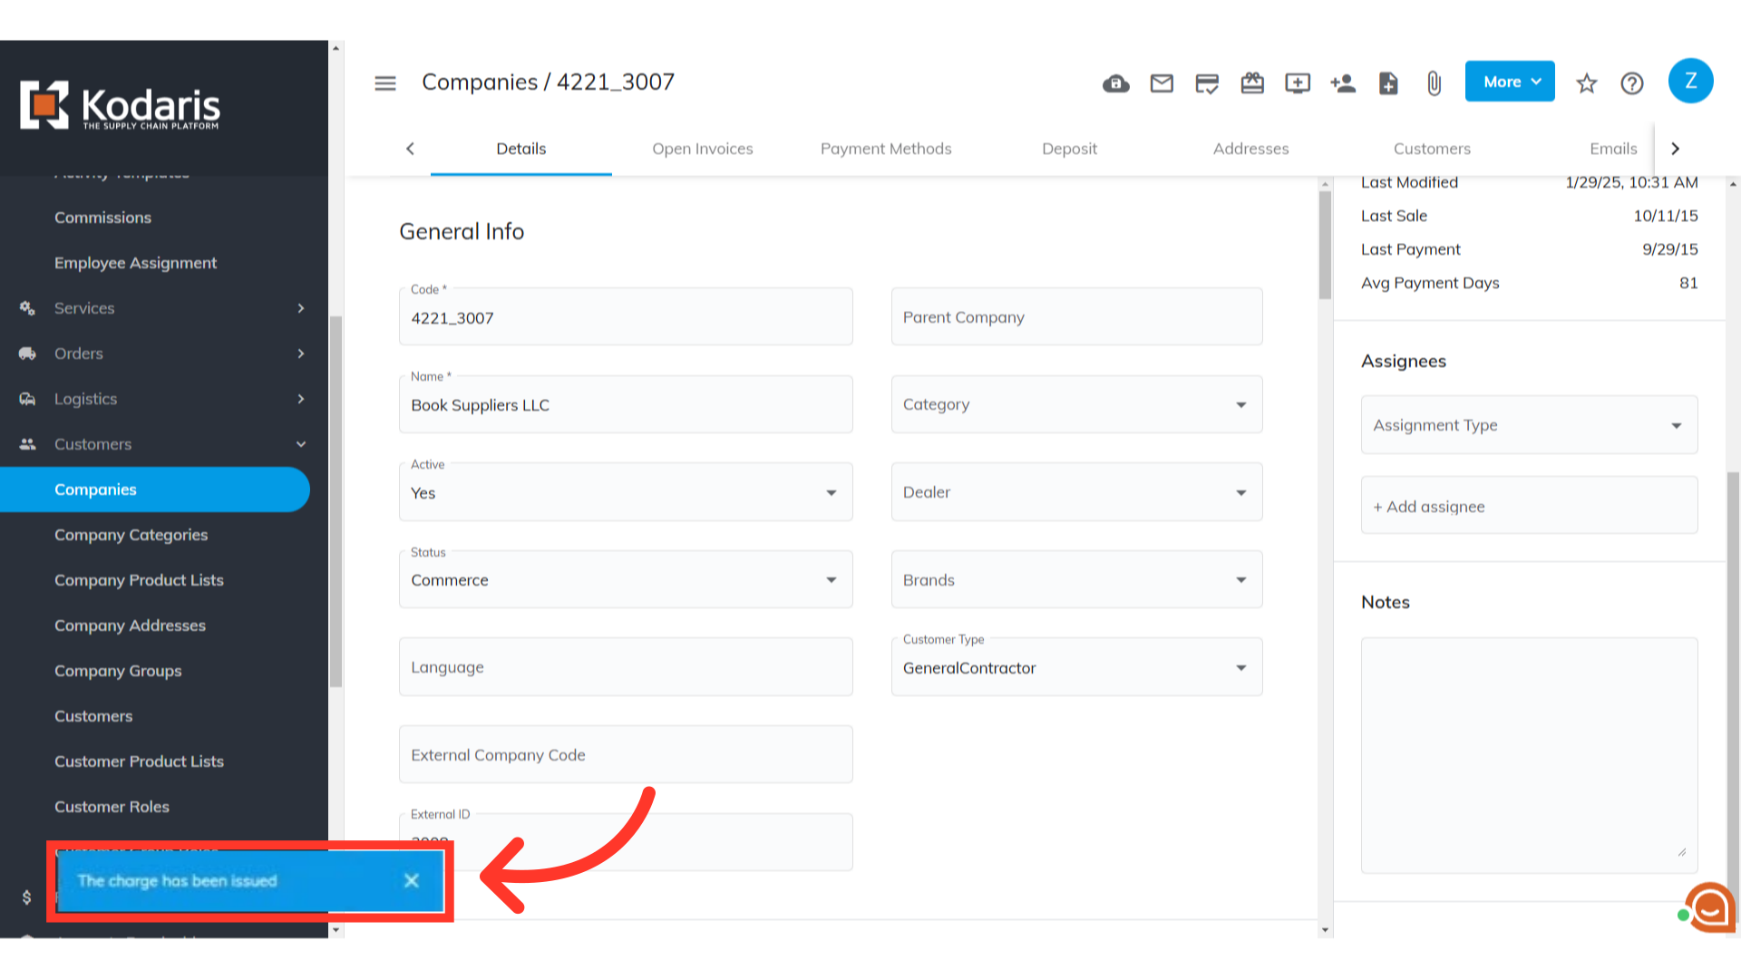Switch to the Open Invoices tab
Viewport: 1741px width, 979px height.
pos(703,149)
